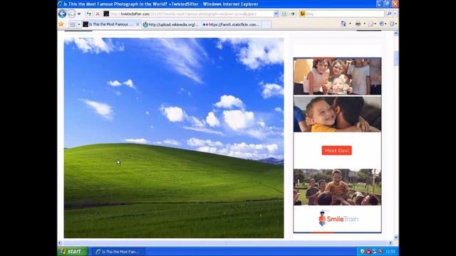Open the tab list dropdown arrow
The width and height of the screenshot is (456, 256).
(79, 25)
